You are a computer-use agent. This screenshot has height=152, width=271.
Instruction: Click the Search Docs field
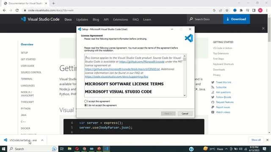point(205,19)
